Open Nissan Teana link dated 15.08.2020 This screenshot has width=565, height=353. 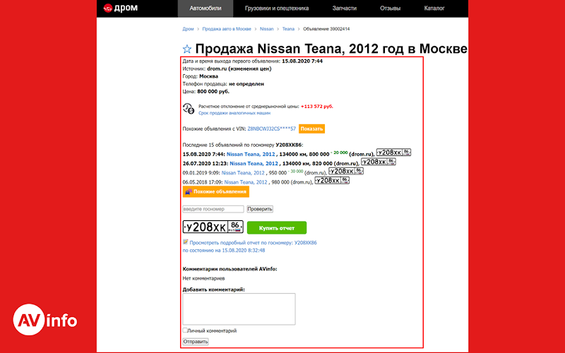(251, 154)
